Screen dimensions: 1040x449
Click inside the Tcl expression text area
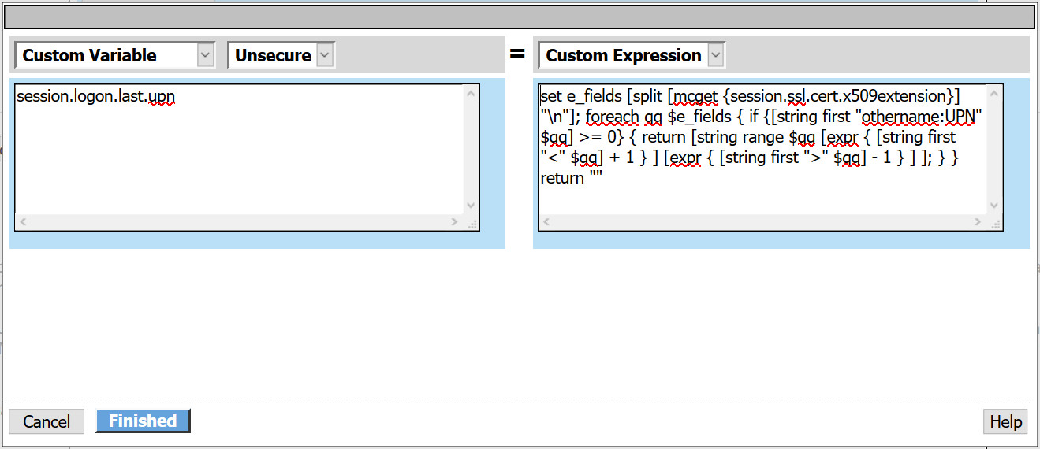click(x=763, y=149)
